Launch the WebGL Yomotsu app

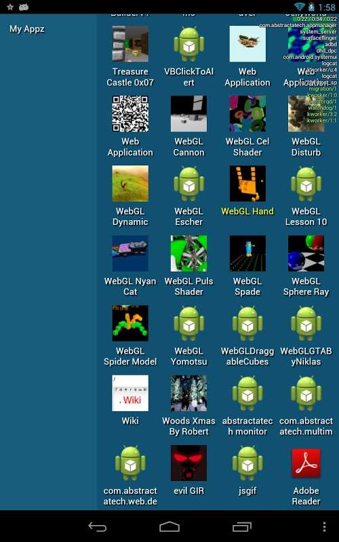click(x=189, y=323)
